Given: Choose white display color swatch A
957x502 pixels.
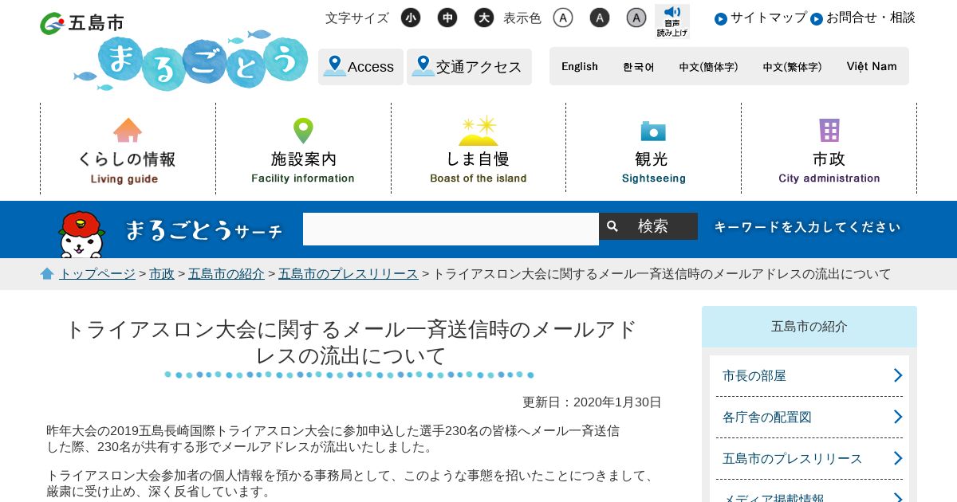Looking at the screenshot, I should (x=563, y=18).
